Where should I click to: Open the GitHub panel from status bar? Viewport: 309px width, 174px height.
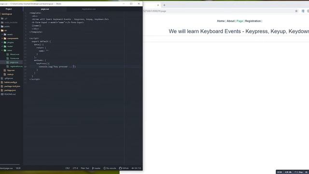coord(124,168)
